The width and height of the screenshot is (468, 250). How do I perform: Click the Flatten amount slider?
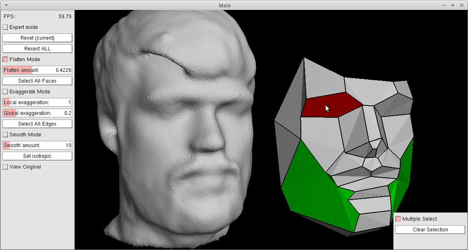point(38,70)
